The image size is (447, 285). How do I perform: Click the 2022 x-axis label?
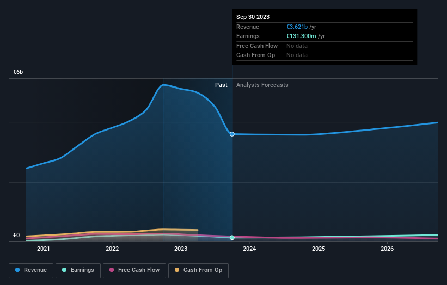(112, 249)
